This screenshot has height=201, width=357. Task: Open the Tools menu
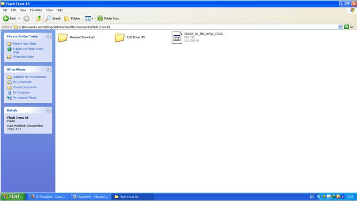[x=49, y=10]
